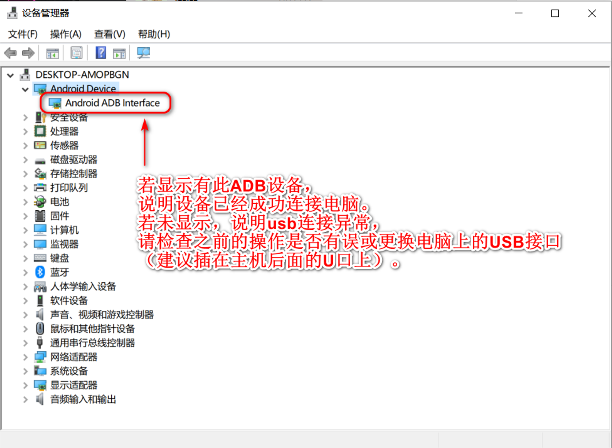
Task: Open the 操作(A) menu
Action: coord(66,34)
